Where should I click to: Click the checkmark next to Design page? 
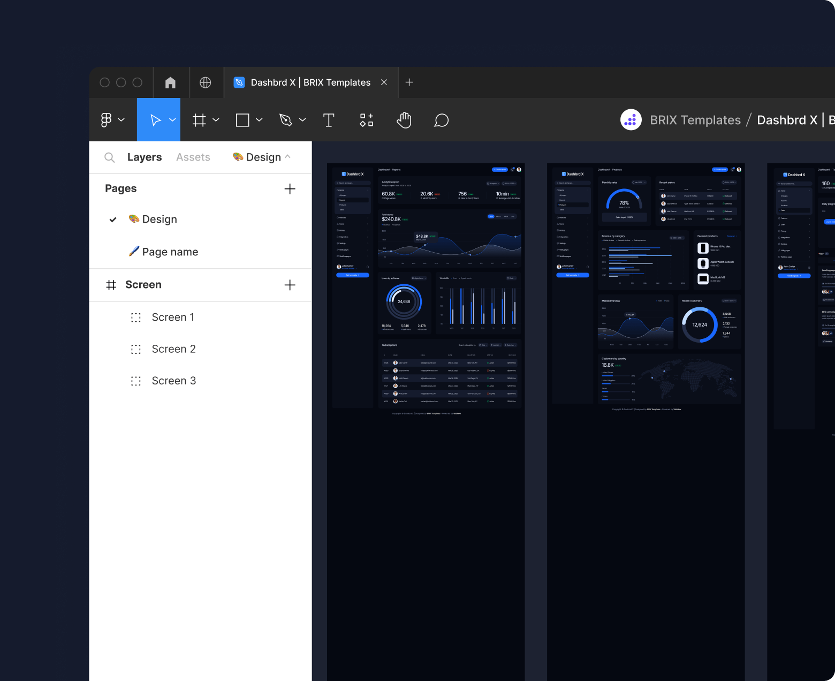click(112, 219)
